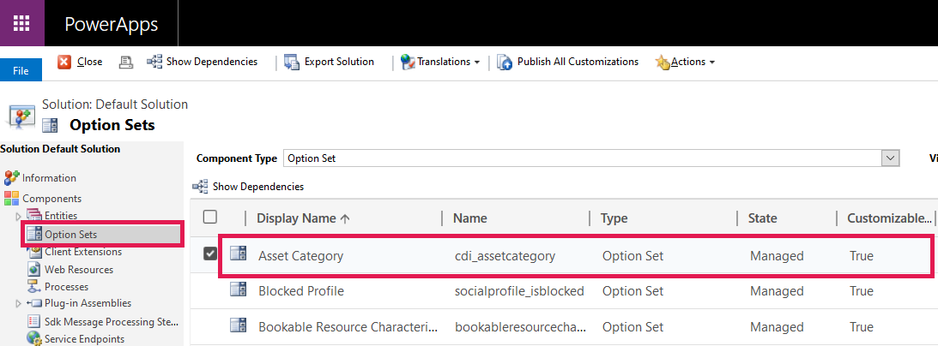938x346 pixels.
Task: Click the Web Resources icon
Action: tap(34, 269)
